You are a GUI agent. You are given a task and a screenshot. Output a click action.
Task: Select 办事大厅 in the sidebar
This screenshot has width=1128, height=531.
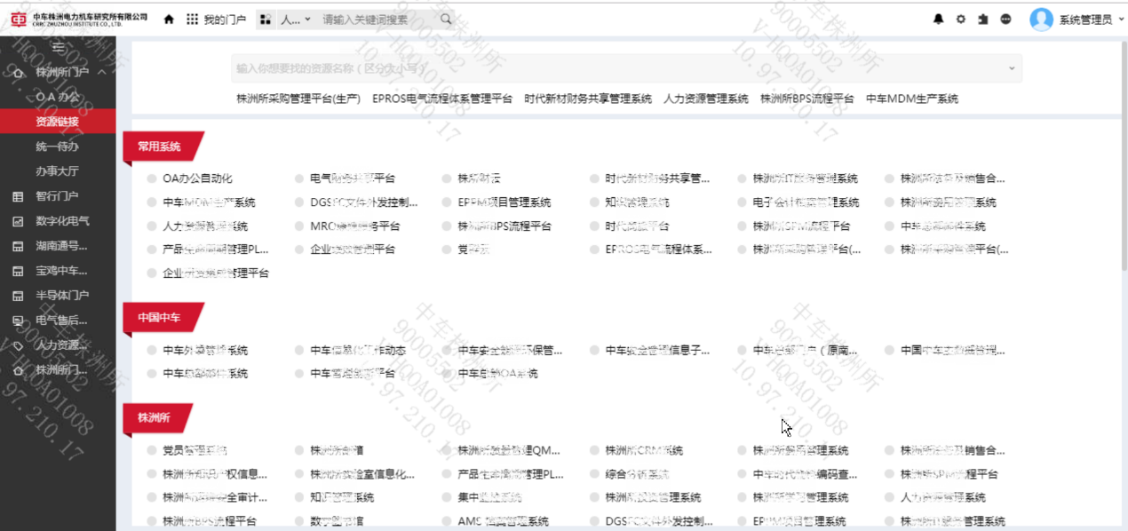click(58, 171)
